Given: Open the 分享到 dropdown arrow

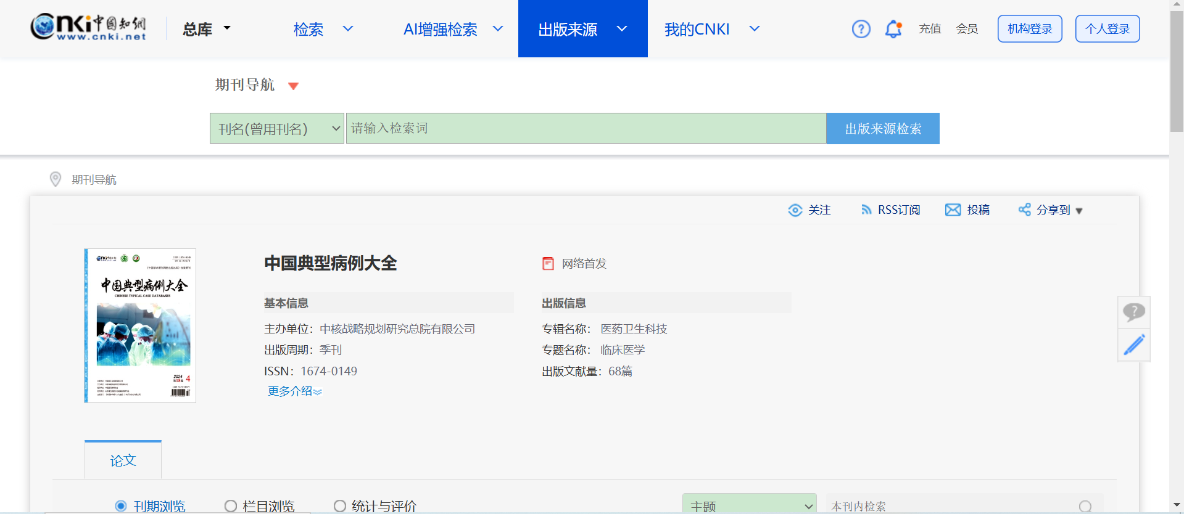Looking at the screenshot, I should (1079, 211).
